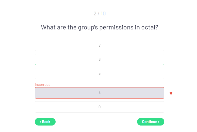
Task: Click the red X incorrect mark
Action: coord(171,93)
